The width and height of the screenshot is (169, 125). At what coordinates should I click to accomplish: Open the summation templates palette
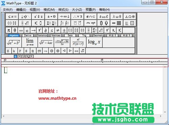click(x=51, y=23)
